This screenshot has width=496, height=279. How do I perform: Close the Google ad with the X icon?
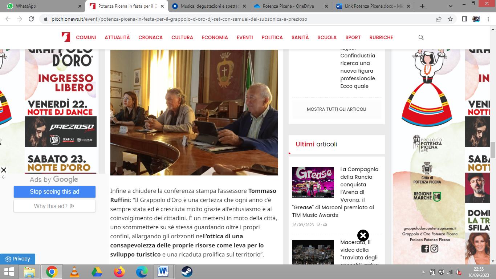4,170
